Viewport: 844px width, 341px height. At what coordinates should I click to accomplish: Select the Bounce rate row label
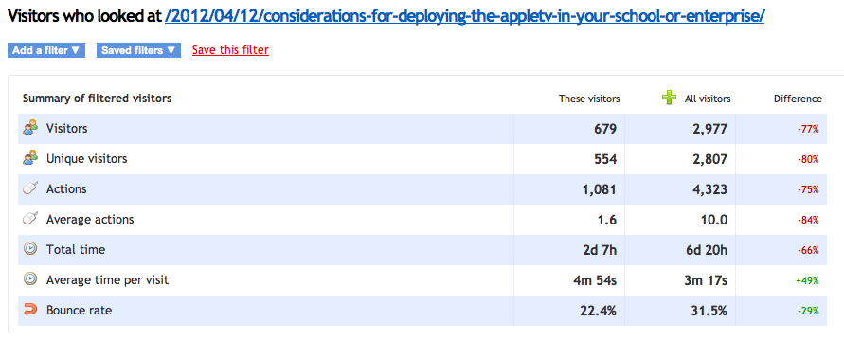point(80,311)
